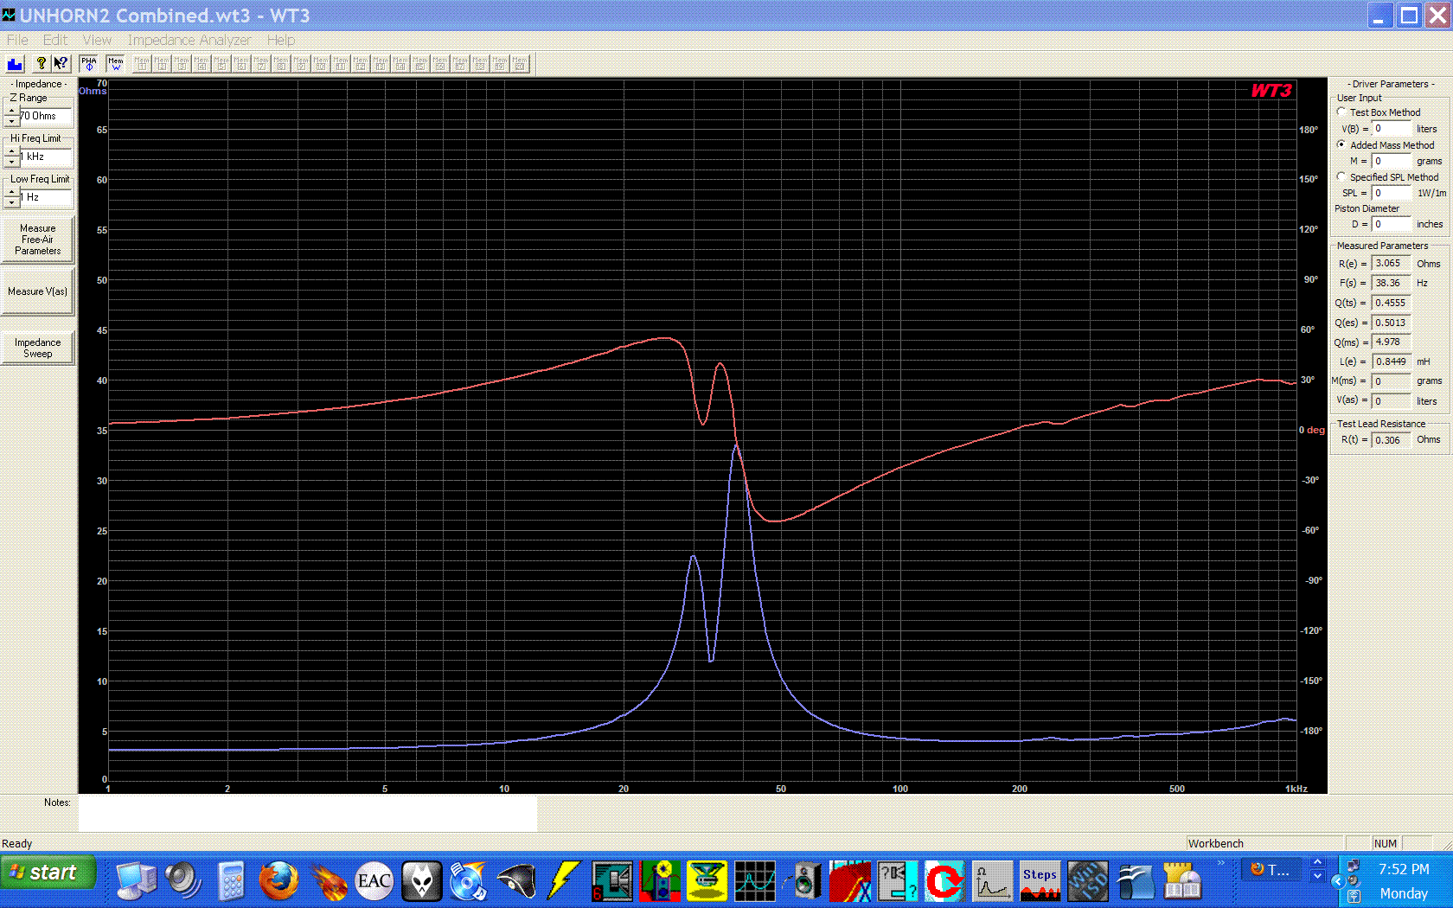Toggle the Mem W memory curve button
The height and width of the screenshot is (908, 1453).
[x=116, y=64]
